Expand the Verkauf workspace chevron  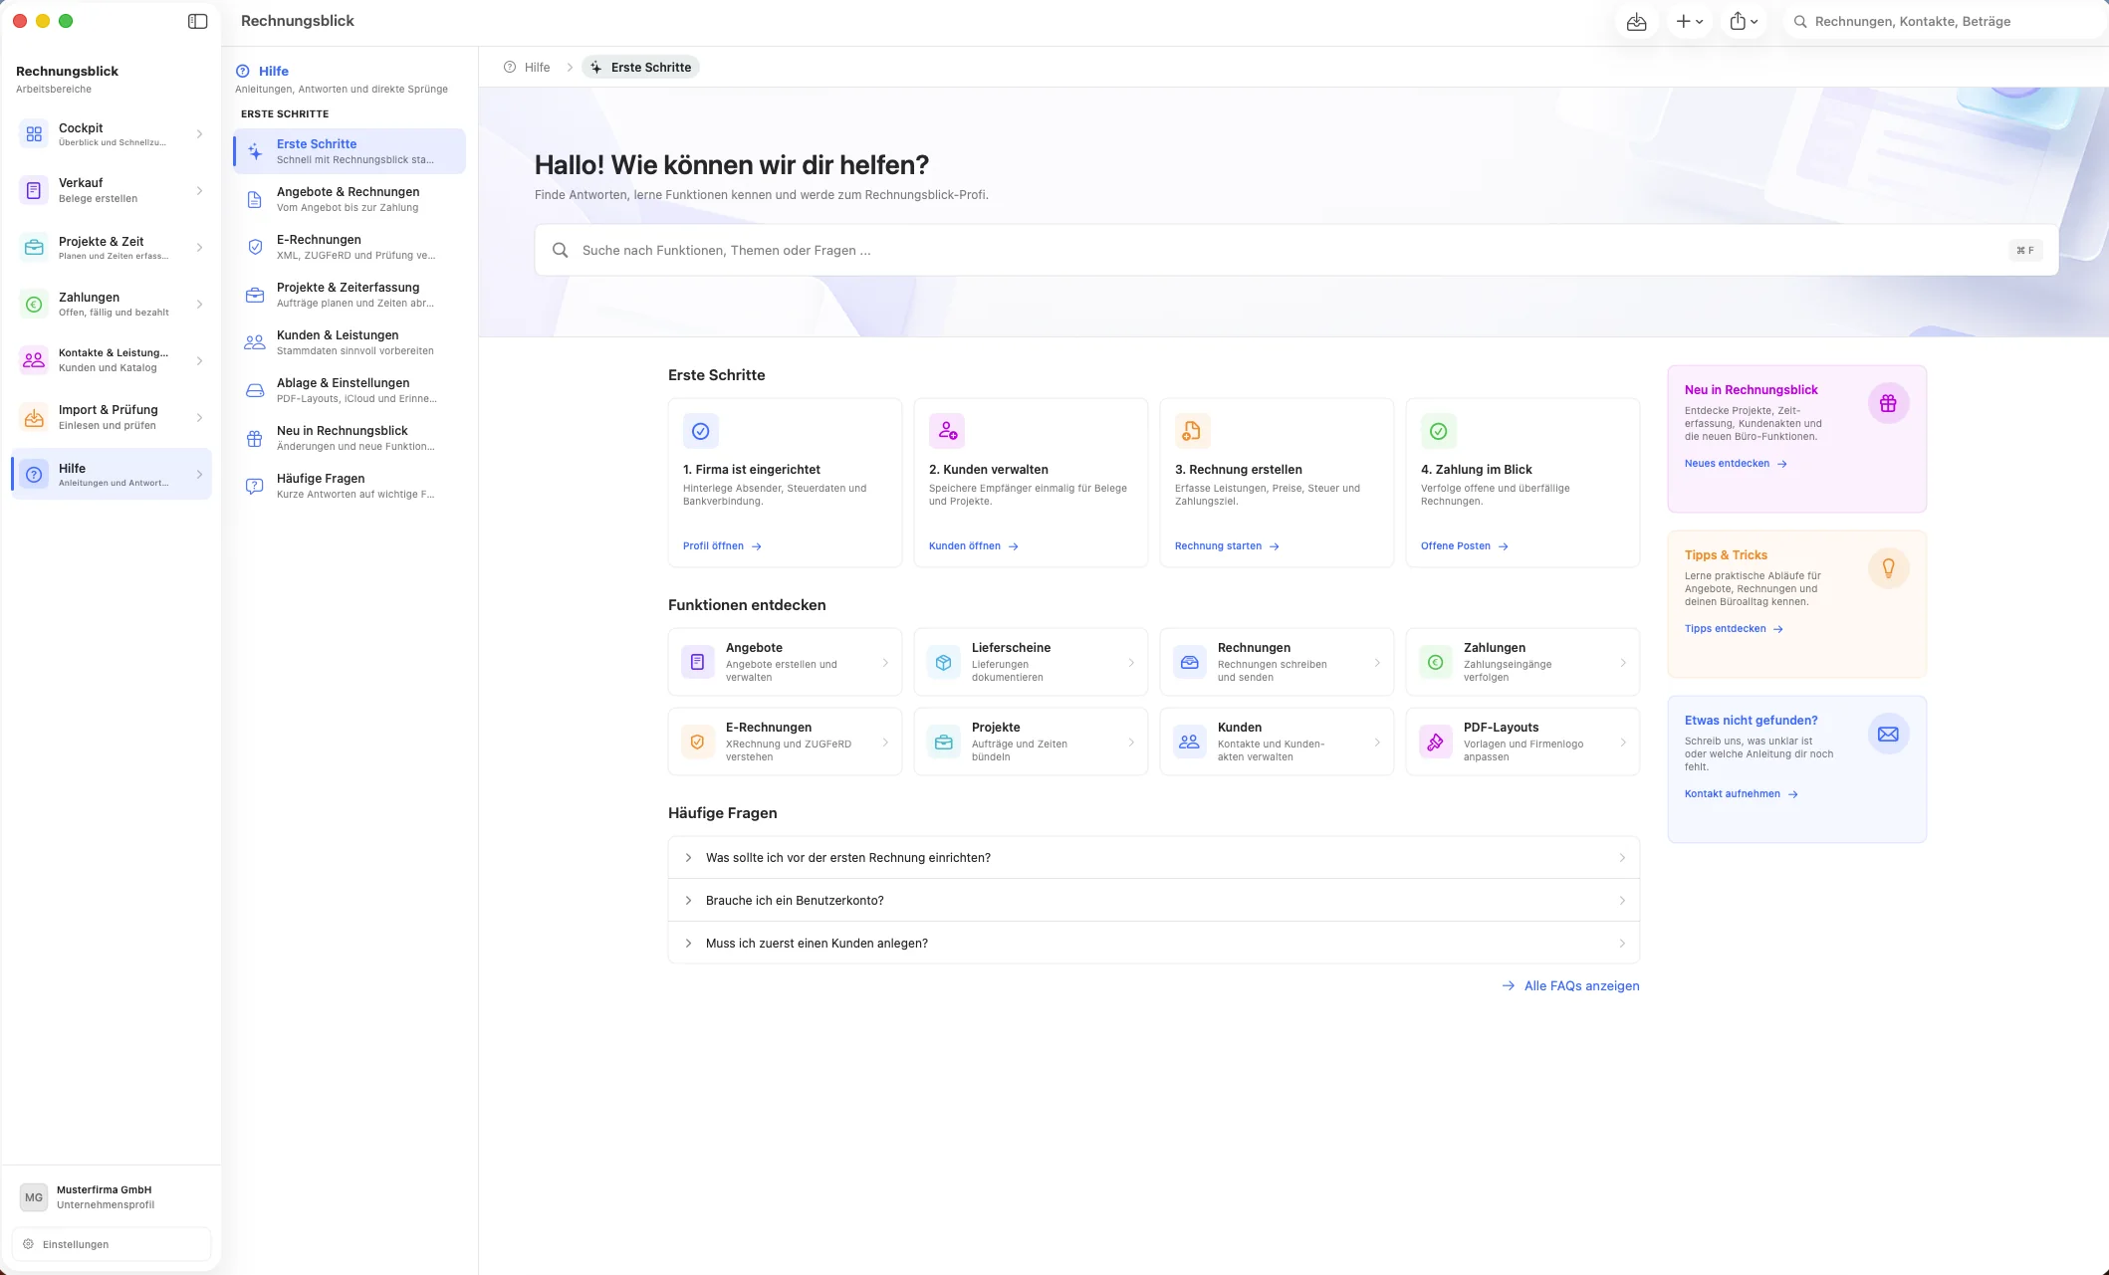(x=199, y=190)
